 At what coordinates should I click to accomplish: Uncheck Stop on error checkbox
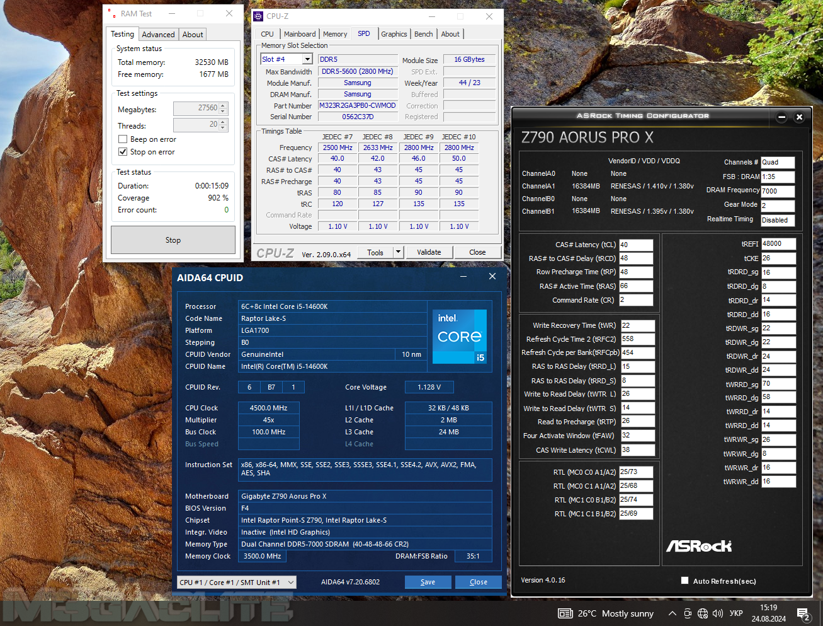[x=123, y=152]
